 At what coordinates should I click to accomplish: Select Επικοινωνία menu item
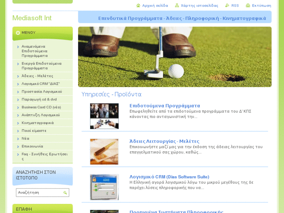[x=43, y=146]
